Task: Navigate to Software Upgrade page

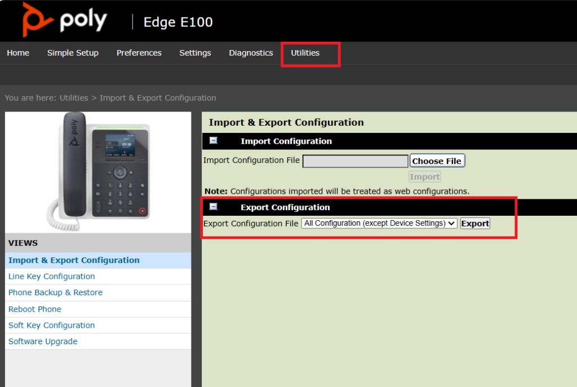Action: (x=43, y=342)
